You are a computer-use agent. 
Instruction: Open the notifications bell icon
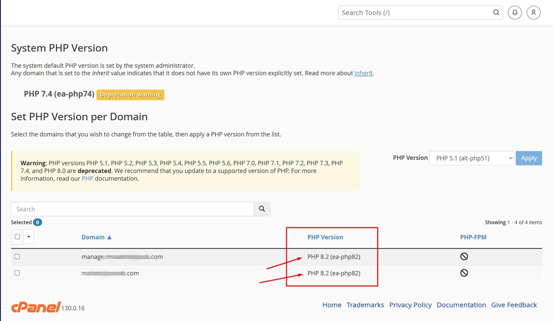coord(515,13)
